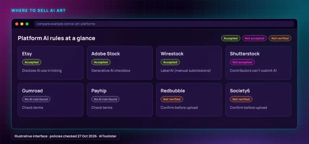Click the yellow minimize window dot

(x=22, y=24)
